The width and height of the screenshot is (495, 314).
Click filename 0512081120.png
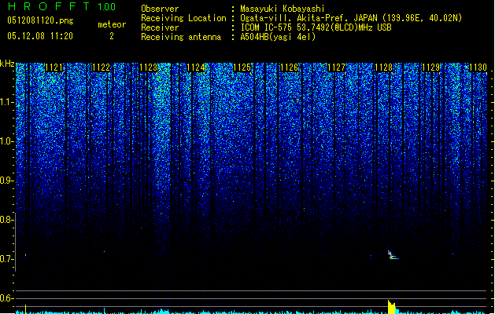40,20
